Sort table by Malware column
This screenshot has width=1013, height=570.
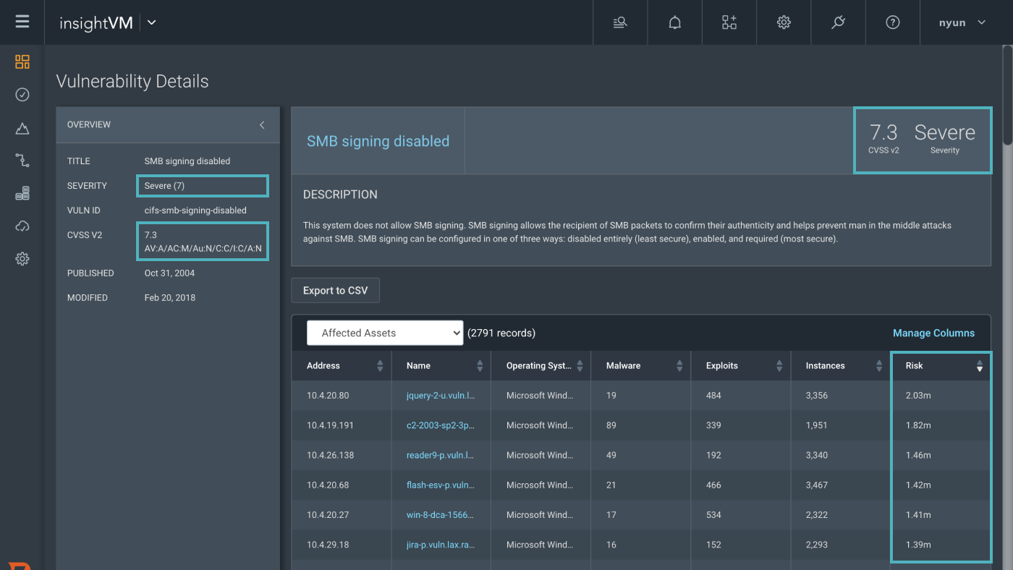pos(641,366)
